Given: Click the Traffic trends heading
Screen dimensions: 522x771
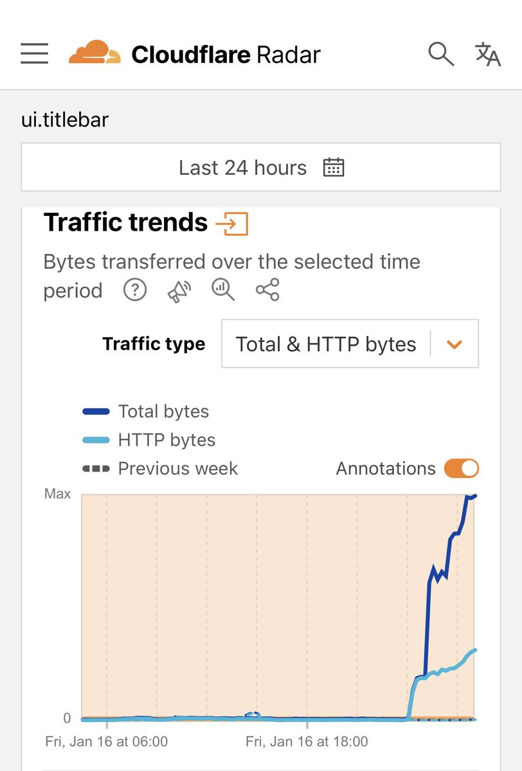Looking at the screenshot, I should pos(125,223).
